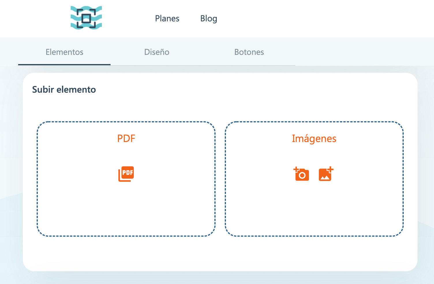Click the Subir elemento heading
434x284 pixels.
[x=64, y=89]
